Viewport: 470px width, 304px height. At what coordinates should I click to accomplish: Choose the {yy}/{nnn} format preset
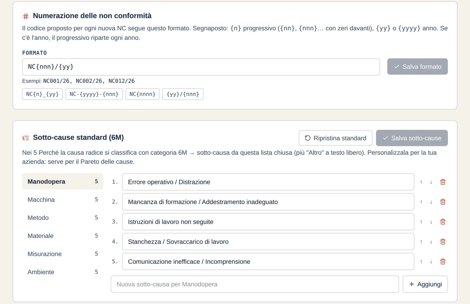pos(183,94)
